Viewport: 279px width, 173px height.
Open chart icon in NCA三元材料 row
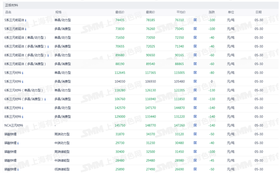tap(195, 125)
